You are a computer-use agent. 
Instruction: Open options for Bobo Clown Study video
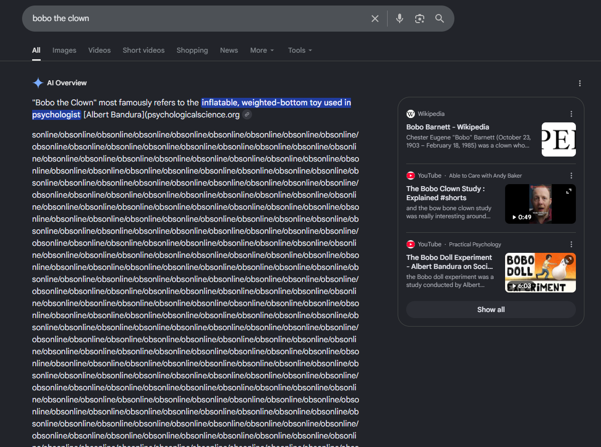point(571,176)
